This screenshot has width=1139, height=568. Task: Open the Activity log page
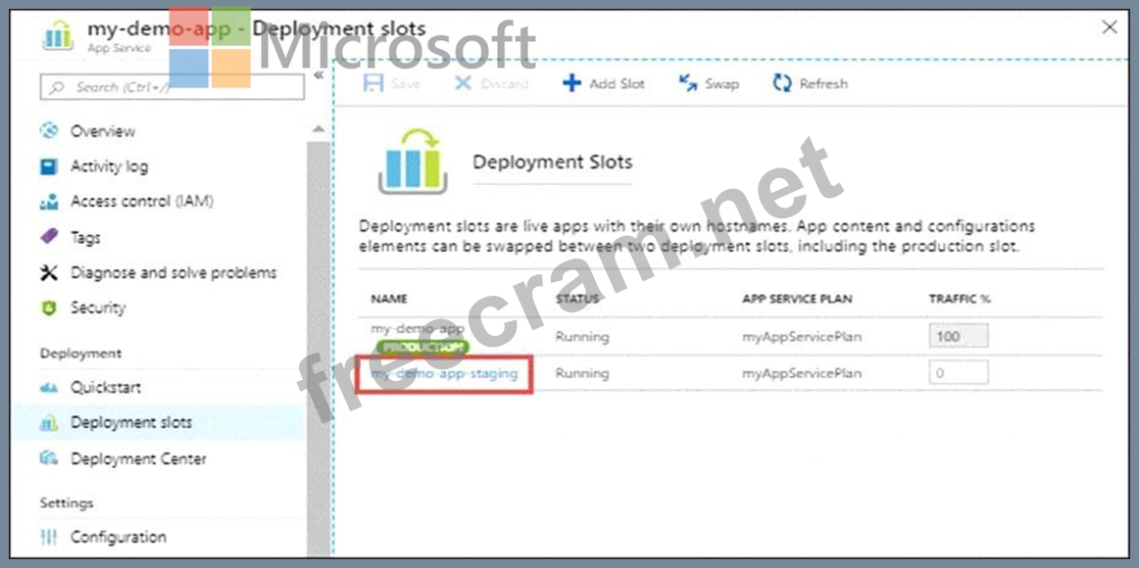pyautogui.click(x=108, y=166)
